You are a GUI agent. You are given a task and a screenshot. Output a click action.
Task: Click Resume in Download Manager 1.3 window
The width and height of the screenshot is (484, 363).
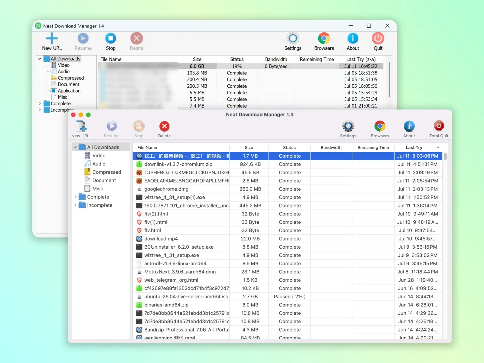pos(112,129)
